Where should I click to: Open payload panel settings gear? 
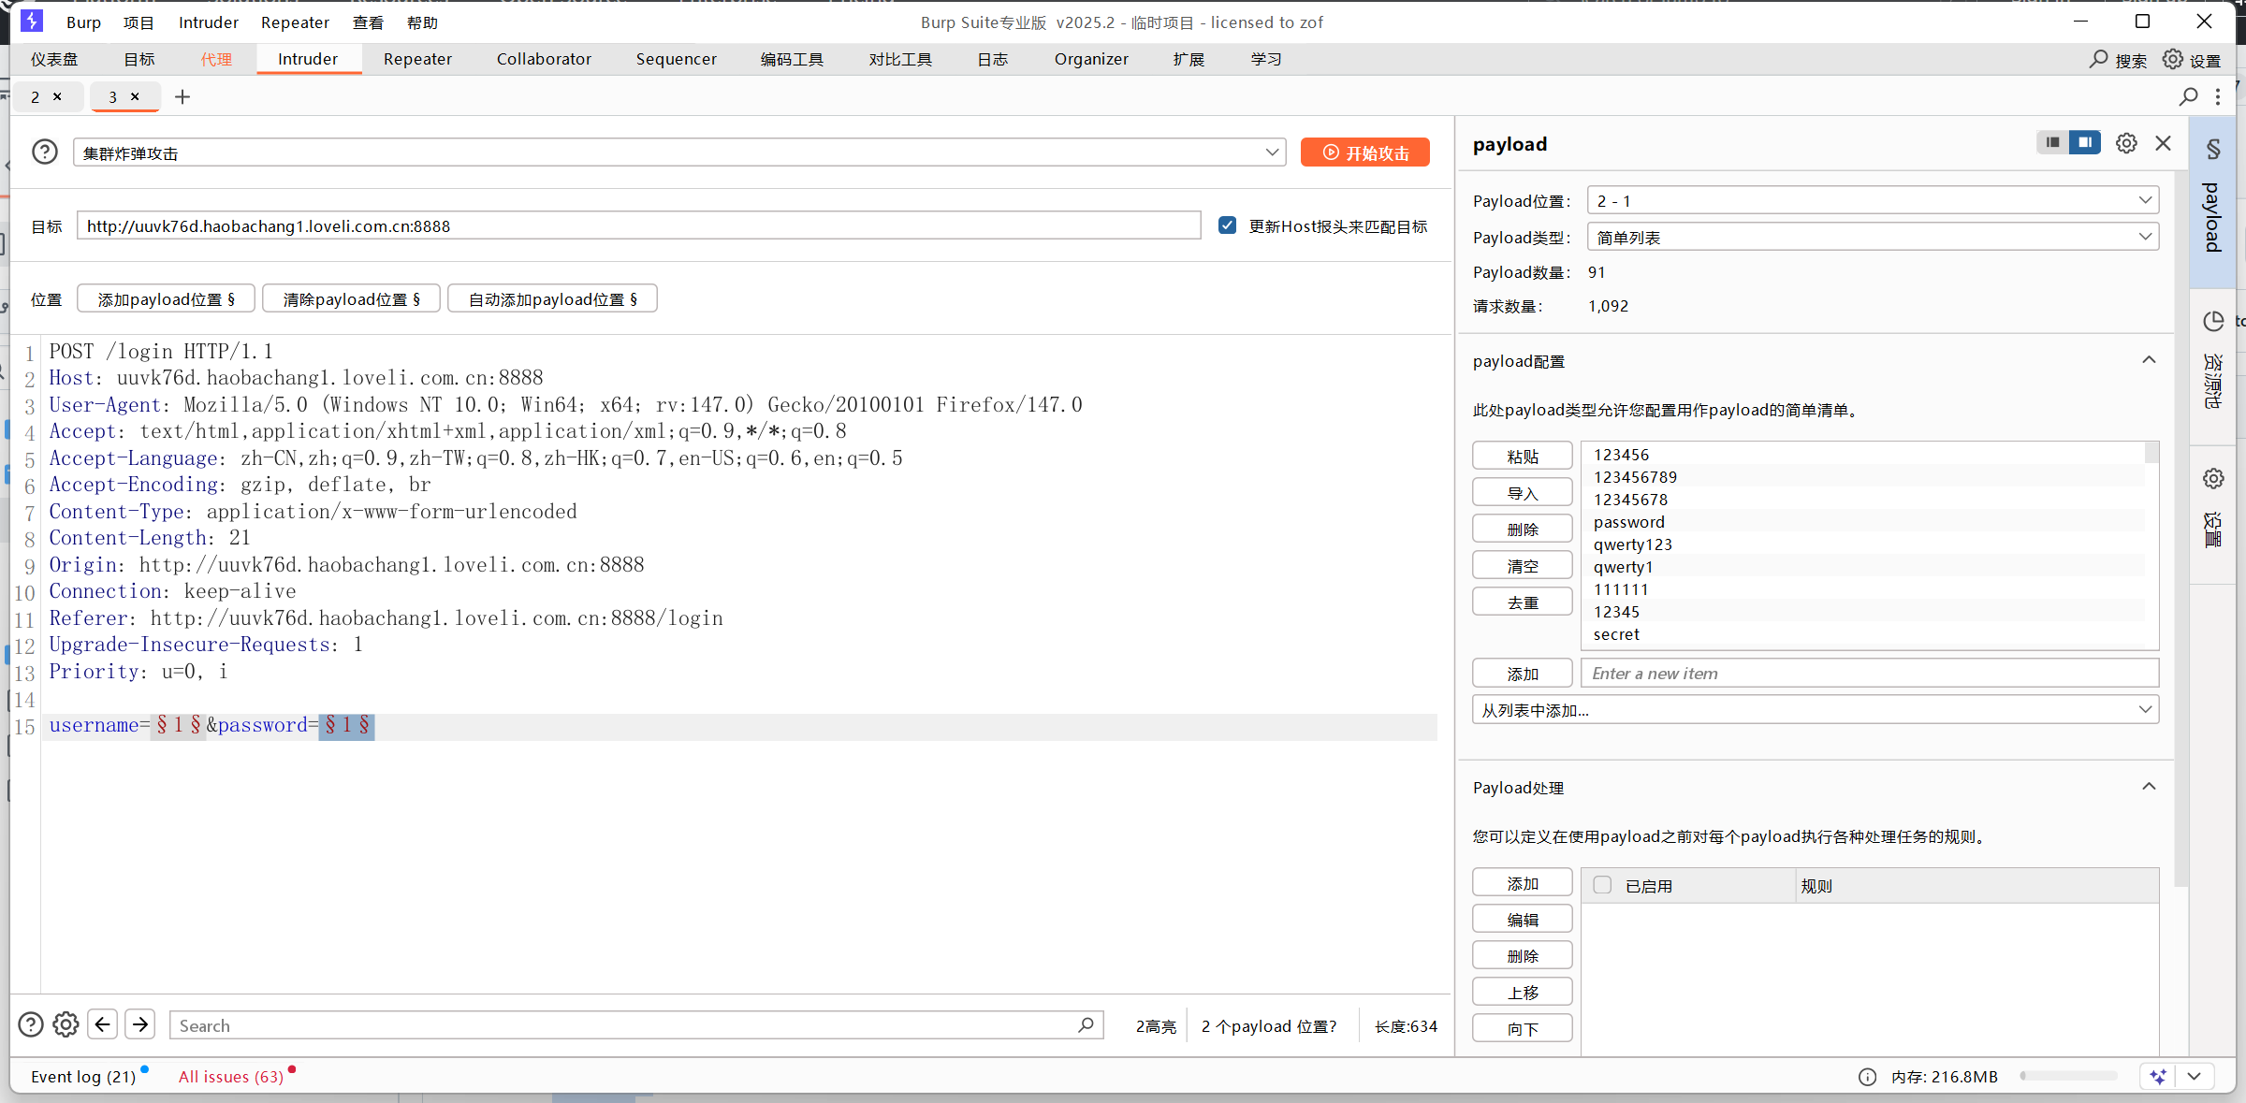pos(2126,143)
